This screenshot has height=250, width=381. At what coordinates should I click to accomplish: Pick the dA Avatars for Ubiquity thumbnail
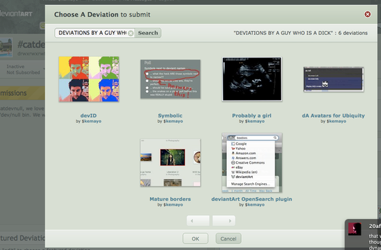click(333, 79)
